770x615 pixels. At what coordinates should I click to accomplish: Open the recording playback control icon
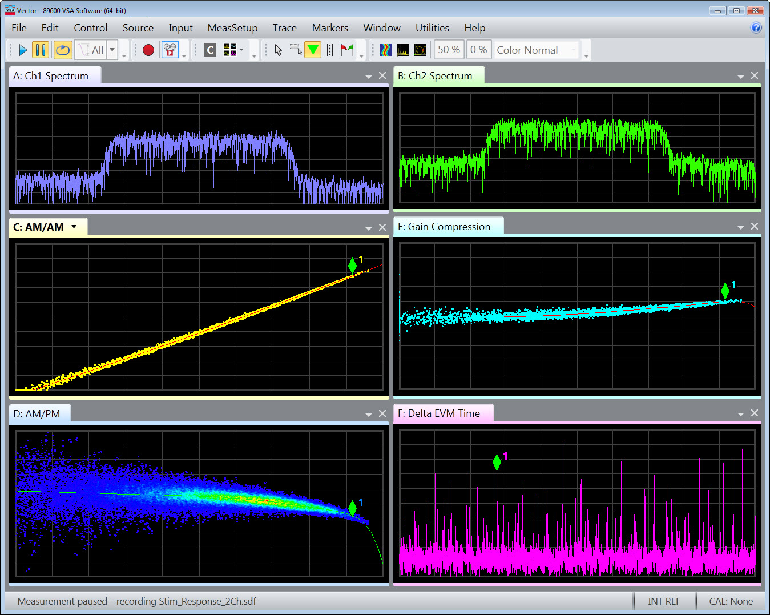(169, 50)
